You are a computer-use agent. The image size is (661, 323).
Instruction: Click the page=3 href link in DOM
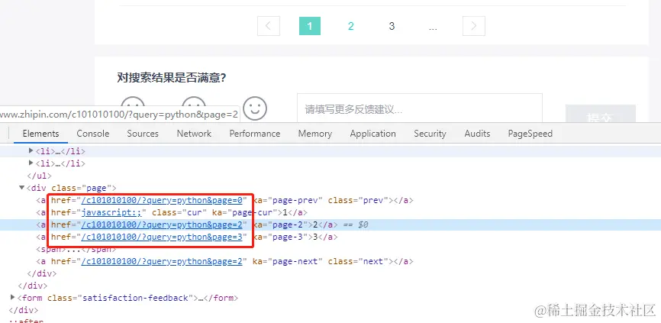[162, 237]
